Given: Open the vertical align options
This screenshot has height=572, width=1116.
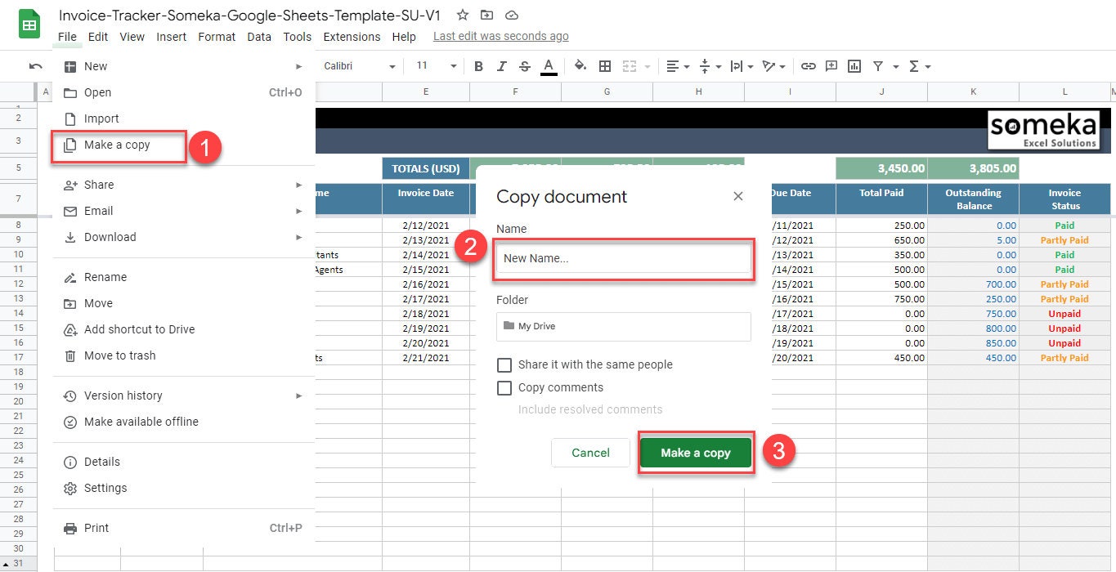Looking at the screenshot, I should pos(708,66).
